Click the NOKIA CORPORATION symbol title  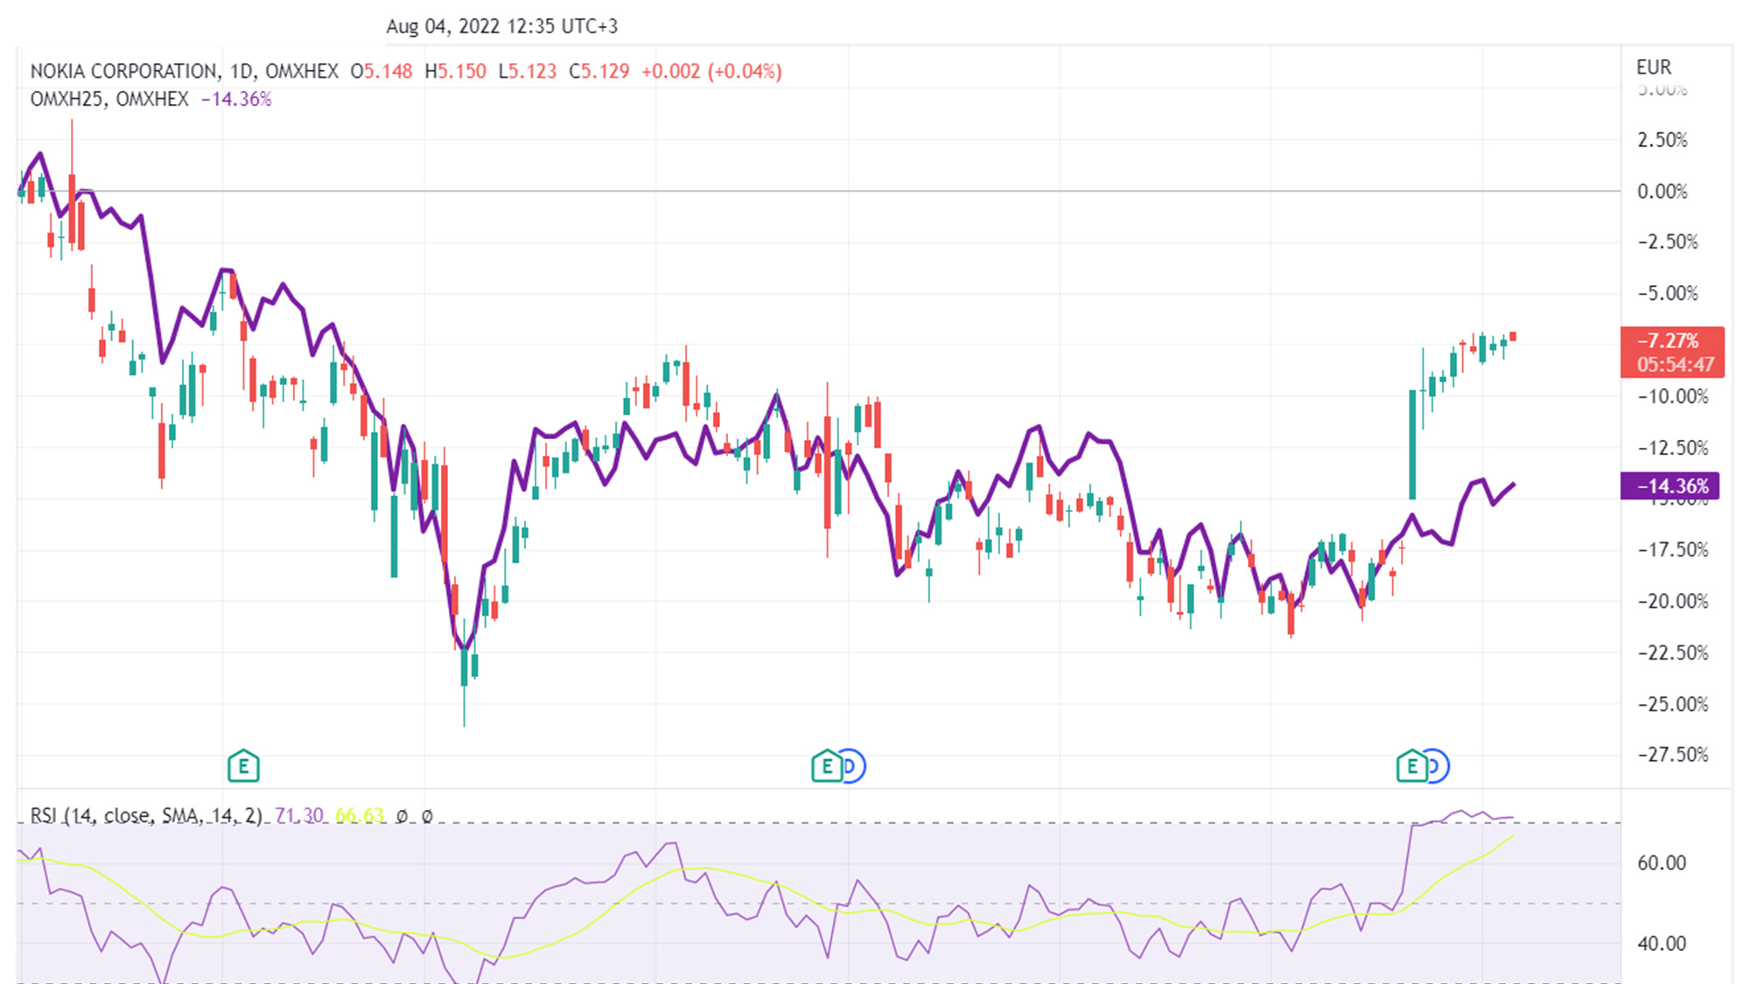pos(125,71)
